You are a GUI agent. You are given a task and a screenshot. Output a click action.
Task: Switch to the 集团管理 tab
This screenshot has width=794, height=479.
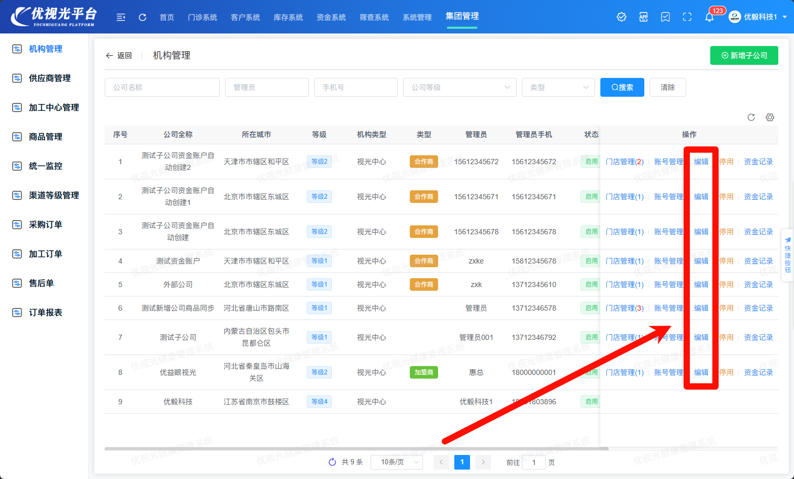(x=462, y=16)
